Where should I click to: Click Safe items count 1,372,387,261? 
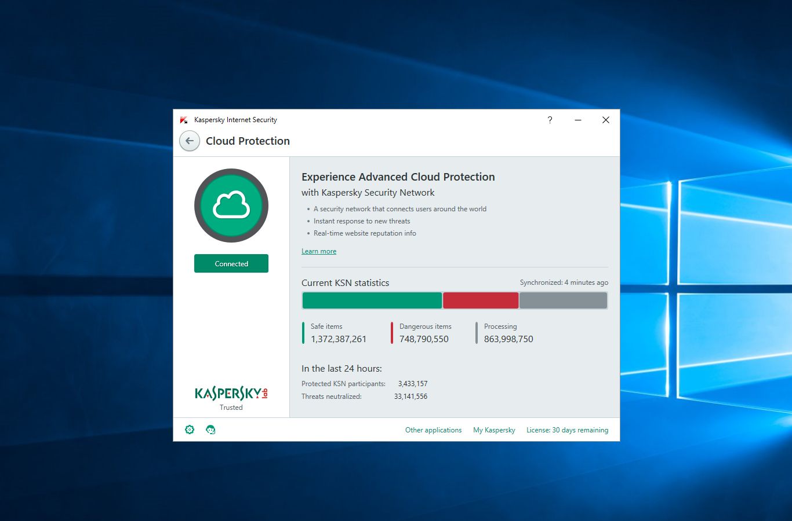click(x=339, y=339)
